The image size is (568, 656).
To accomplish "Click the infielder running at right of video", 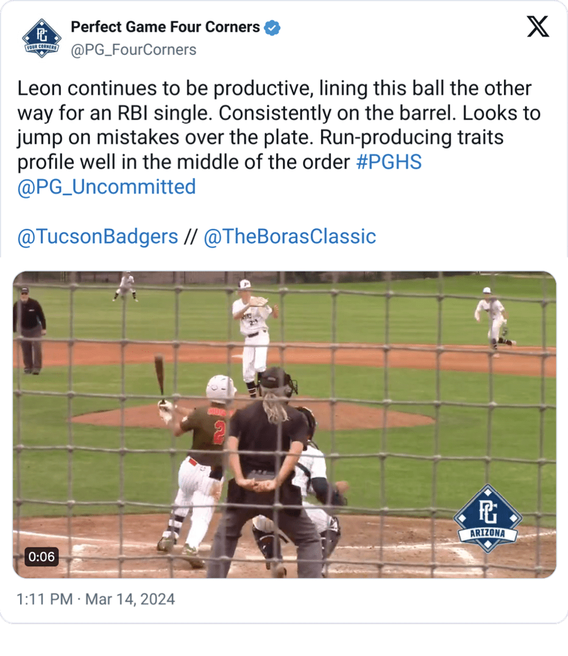I will [492, 317].
